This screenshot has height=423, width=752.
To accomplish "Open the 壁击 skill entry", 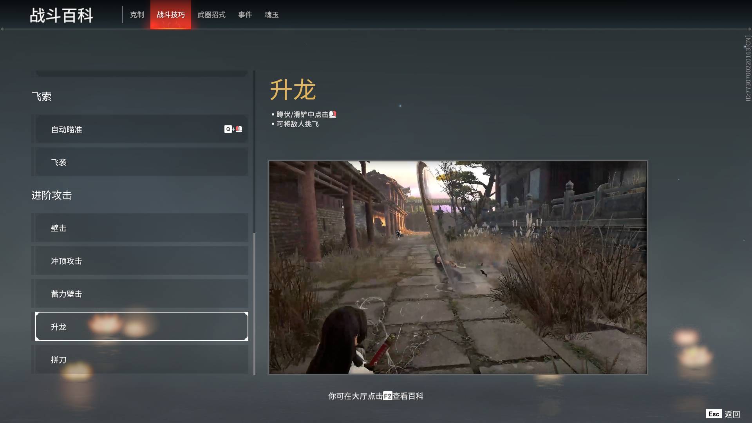I will point(141,228).
